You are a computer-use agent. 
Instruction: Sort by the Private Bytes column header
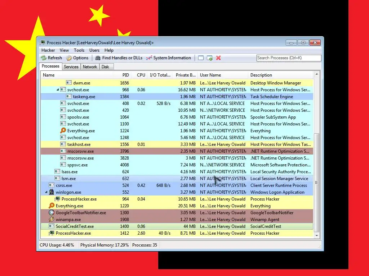point(185,75)
